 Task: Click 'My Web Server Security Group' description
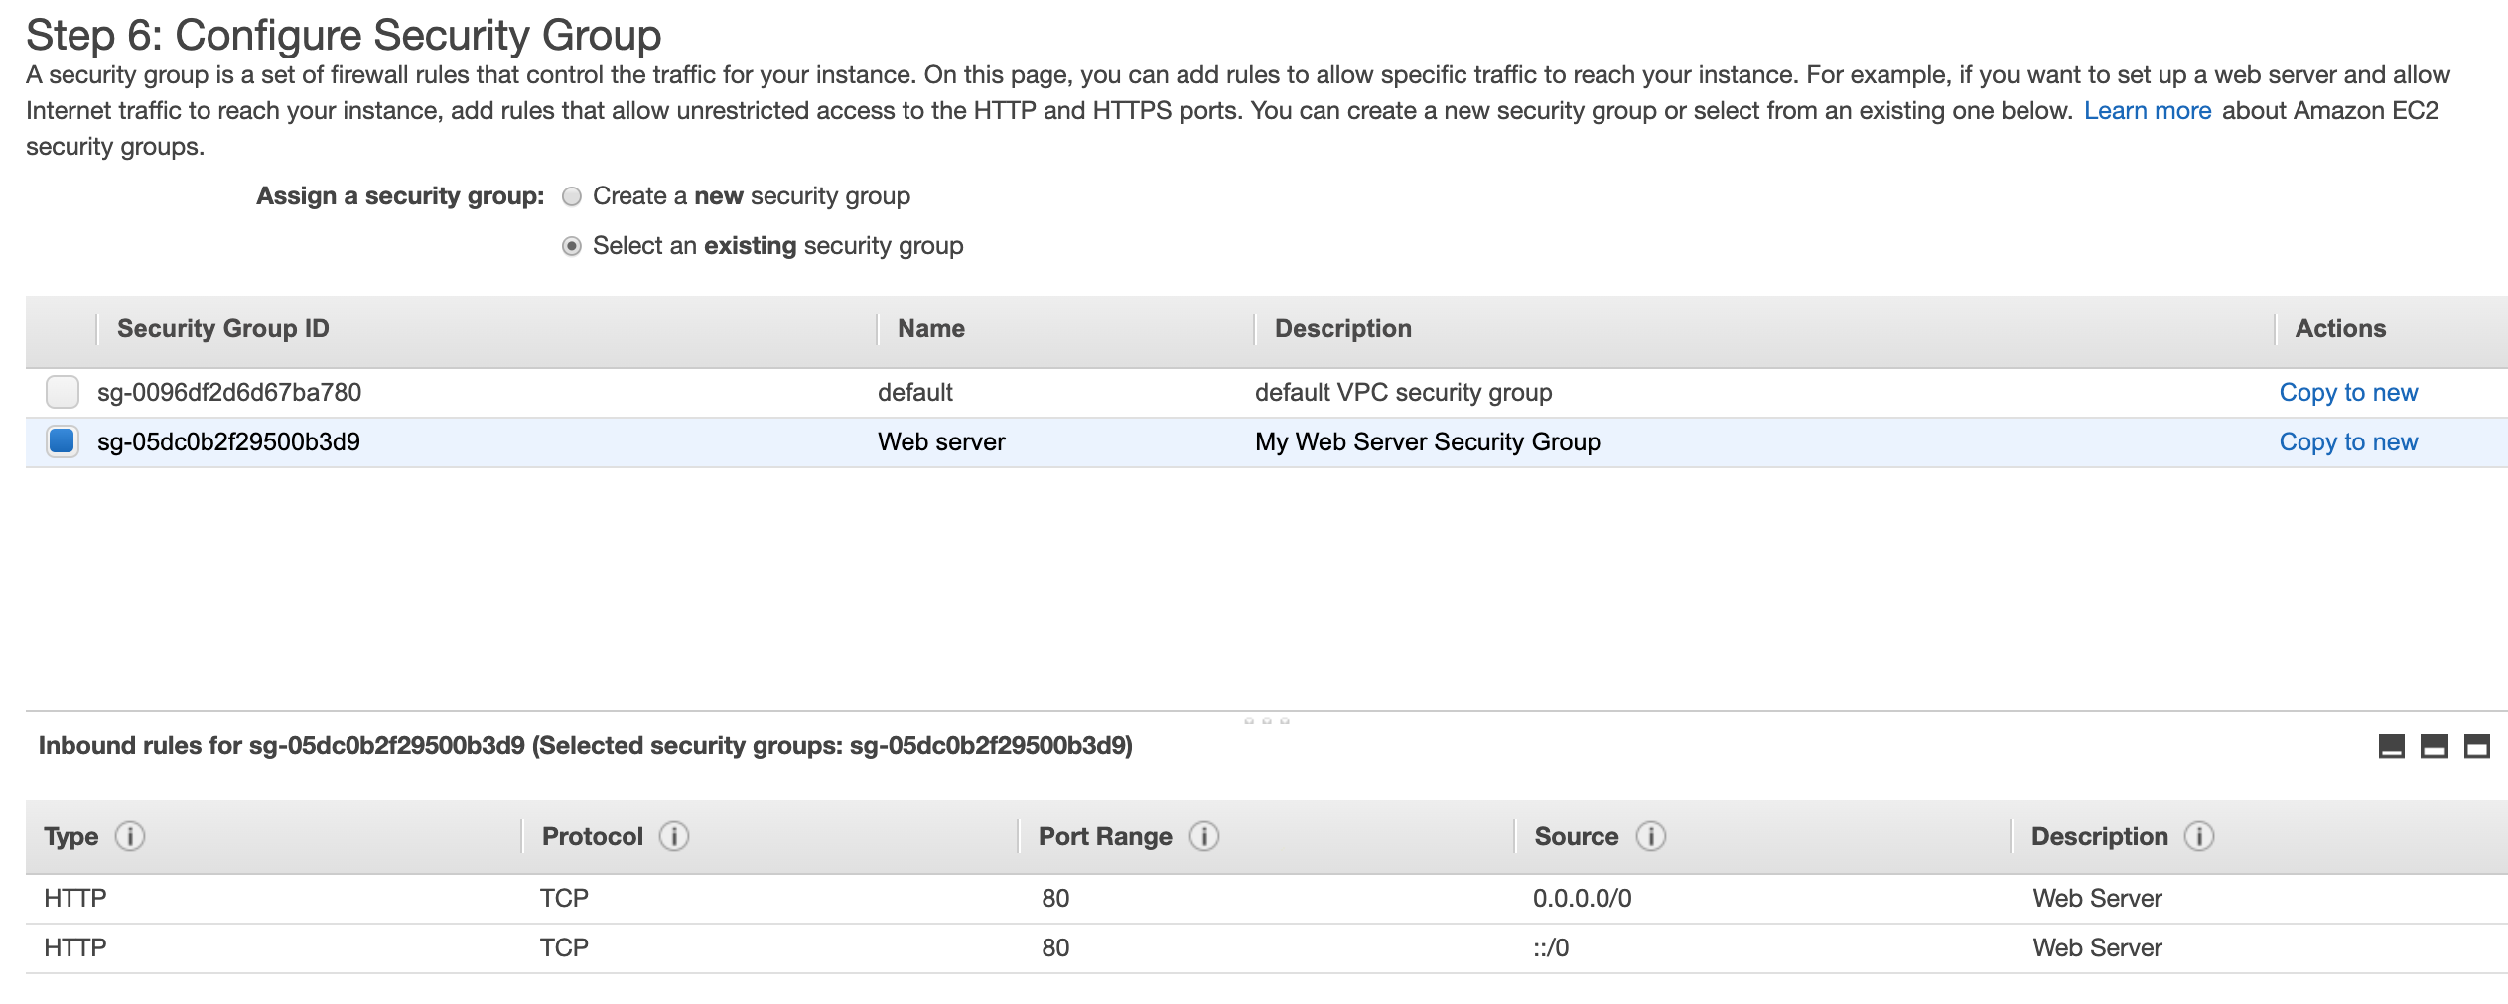click(x=1428, y=441)
